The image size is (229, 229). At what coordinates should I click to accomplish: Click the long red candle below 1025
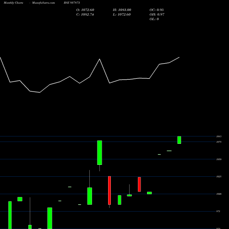coord(109,191)
